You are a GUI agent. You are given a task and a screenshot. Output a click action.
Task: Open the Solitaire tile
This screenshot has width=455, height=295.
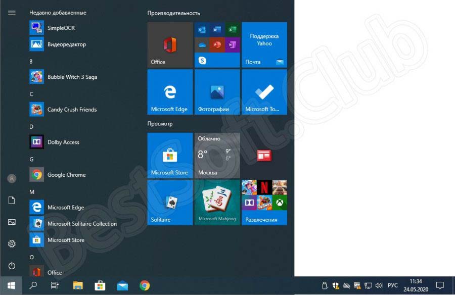170,203
